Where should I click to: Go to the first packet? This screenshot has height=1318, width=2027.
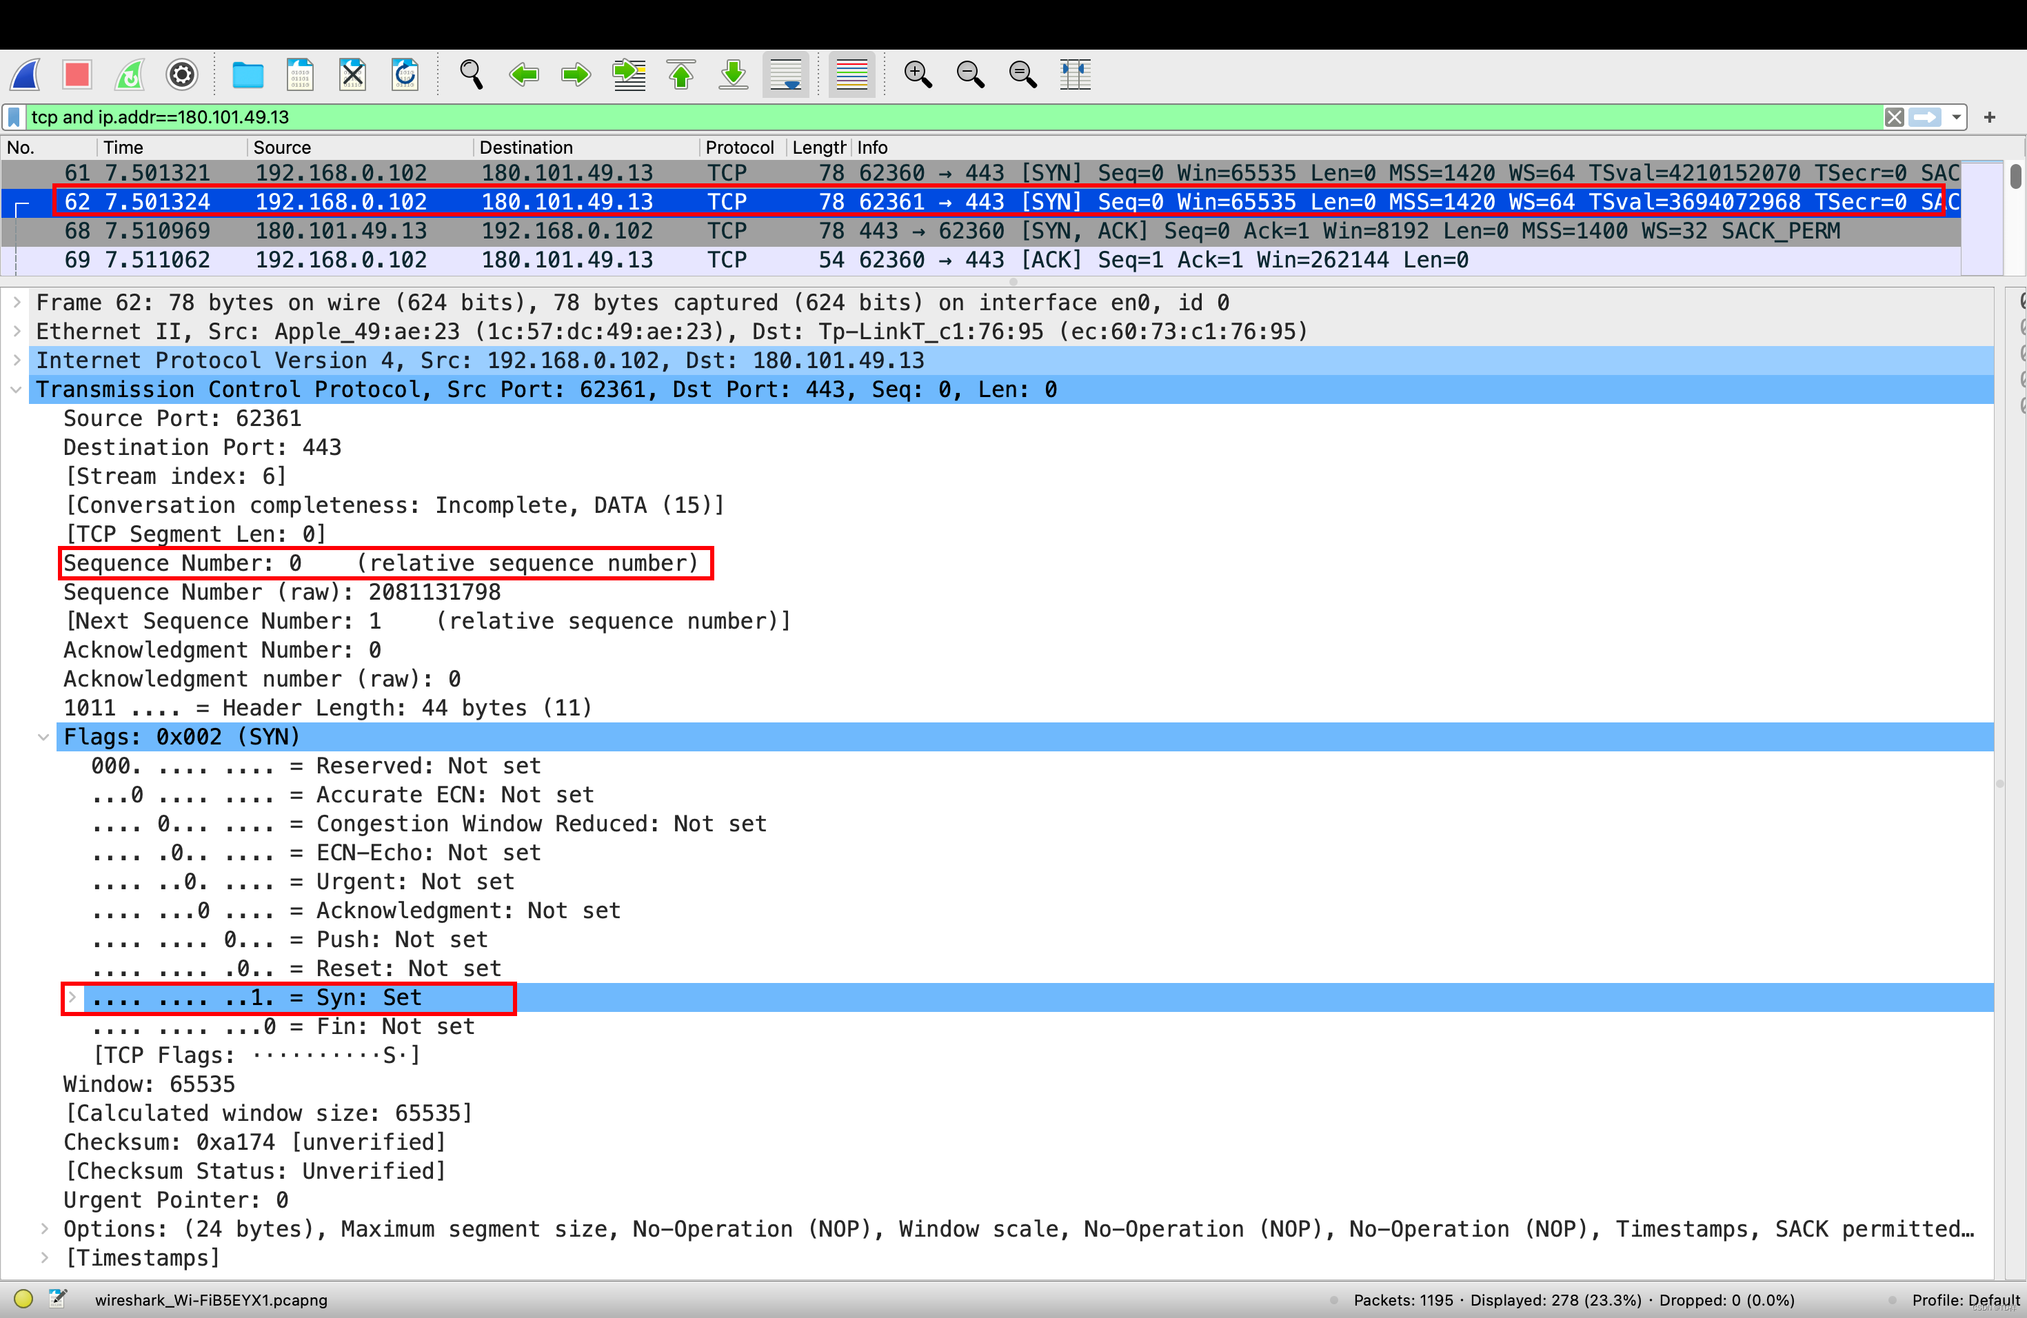(x=680, y=74)
